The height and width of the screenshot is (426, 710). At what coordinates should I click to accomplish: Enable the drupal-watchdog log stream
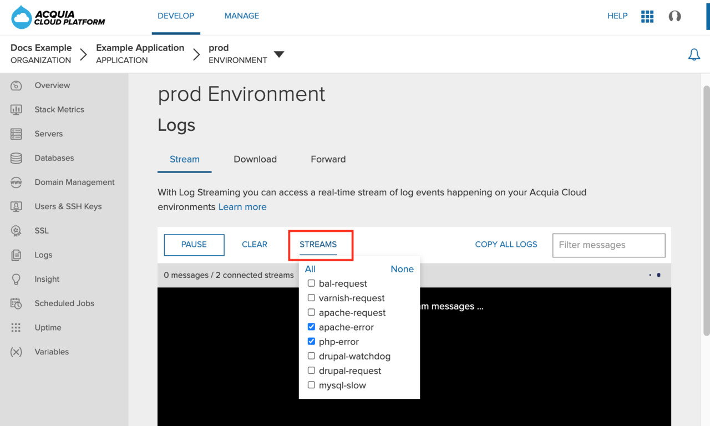311,356
